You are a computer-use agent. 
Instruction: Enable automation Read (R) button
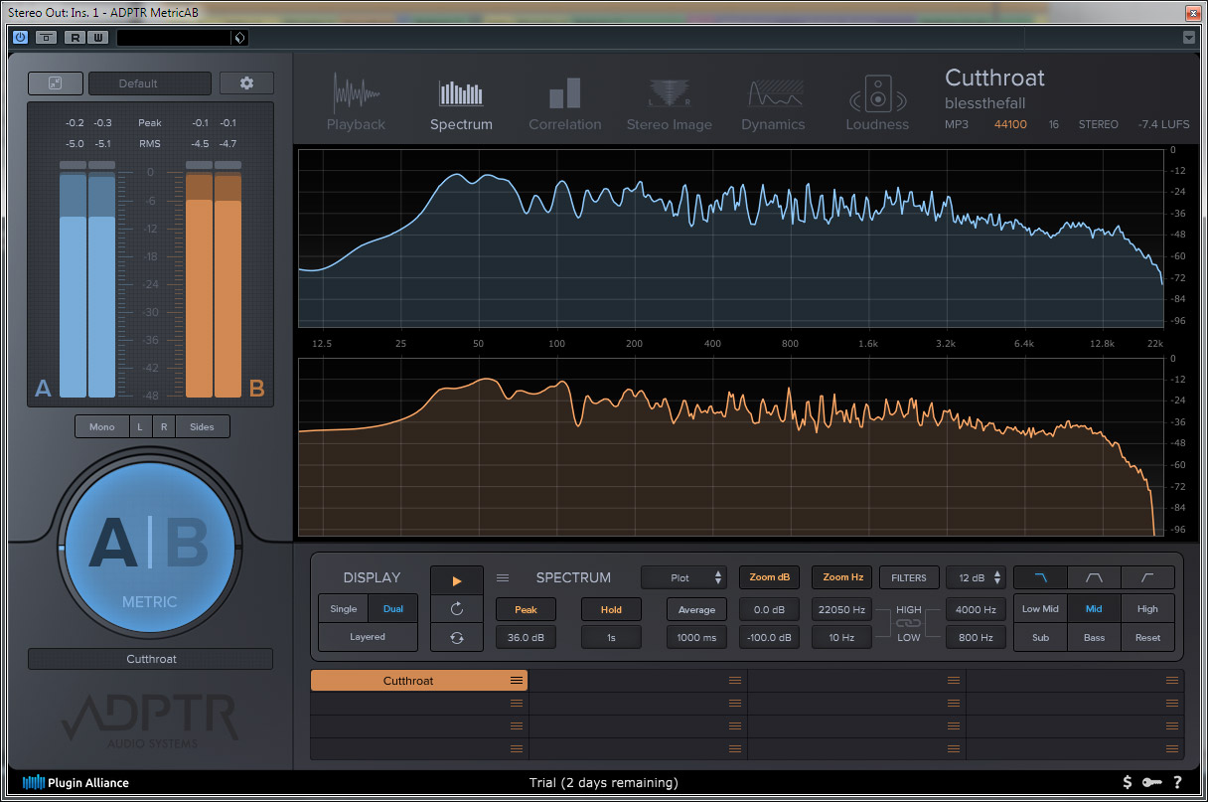coord(75,38)
